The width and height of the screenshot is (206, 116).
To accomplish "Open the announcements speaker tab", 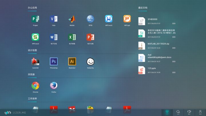I will pos(189,113).
